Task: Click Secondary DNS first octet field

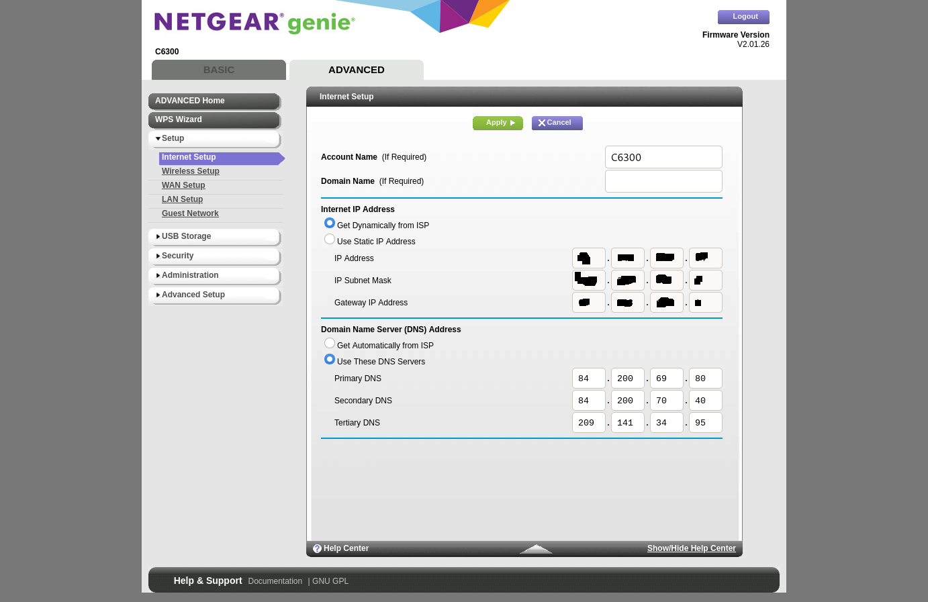Action: [589, 401]
